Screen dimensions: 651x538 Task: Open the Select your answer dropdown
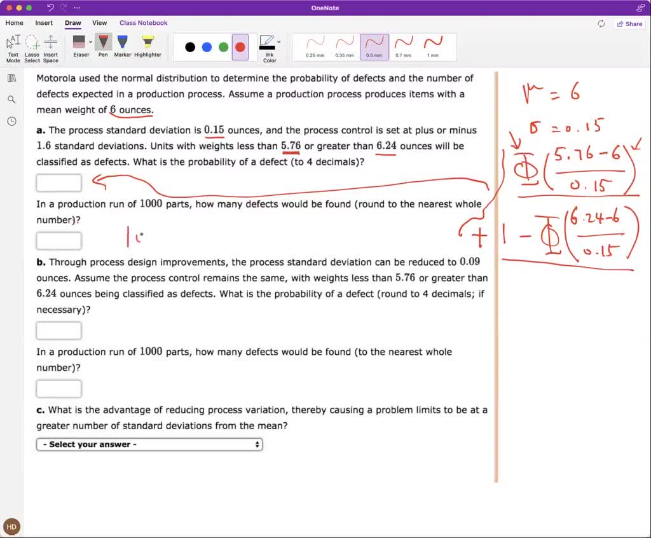pyautogui.click(x=149, y=444)
